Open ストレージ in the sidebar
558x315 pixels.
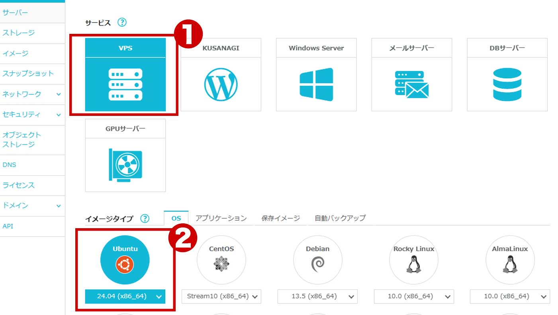(x=32, y=33)
